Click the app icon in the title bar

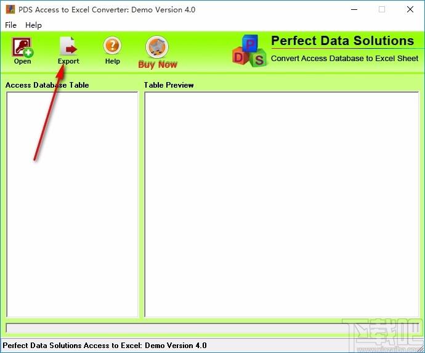(x=10, y=9)
